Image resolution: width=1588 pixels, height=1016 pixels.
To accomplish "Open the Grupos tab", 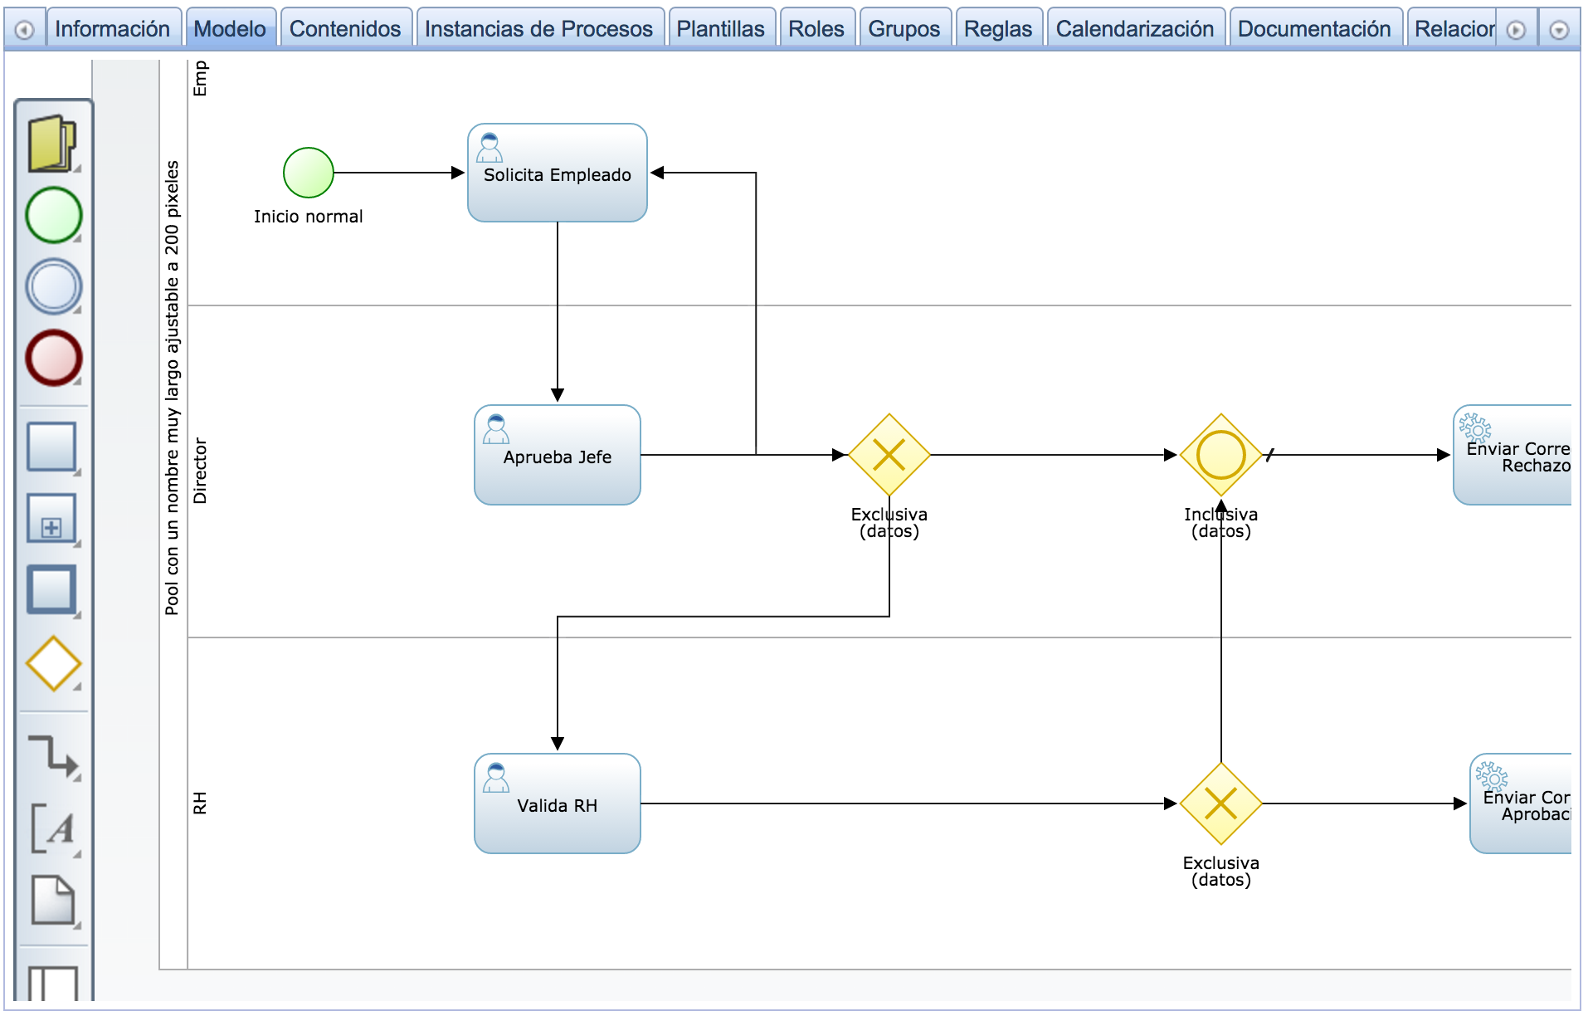I will tap(904, 29).
